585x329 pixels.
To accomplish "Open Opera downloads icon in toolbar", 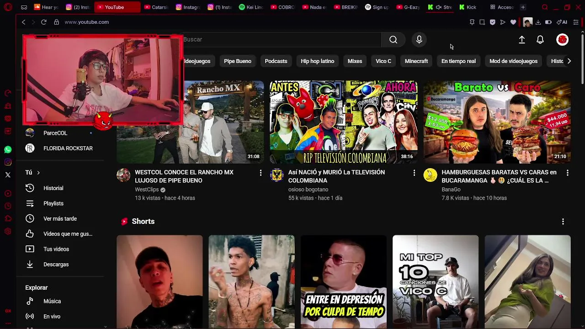I will [538, 22].
